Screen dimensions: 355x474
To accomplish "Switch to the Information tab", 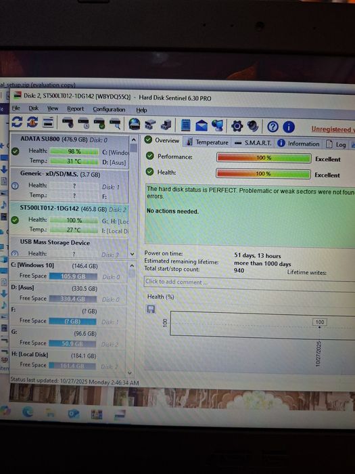I will [x=298, y=144].
